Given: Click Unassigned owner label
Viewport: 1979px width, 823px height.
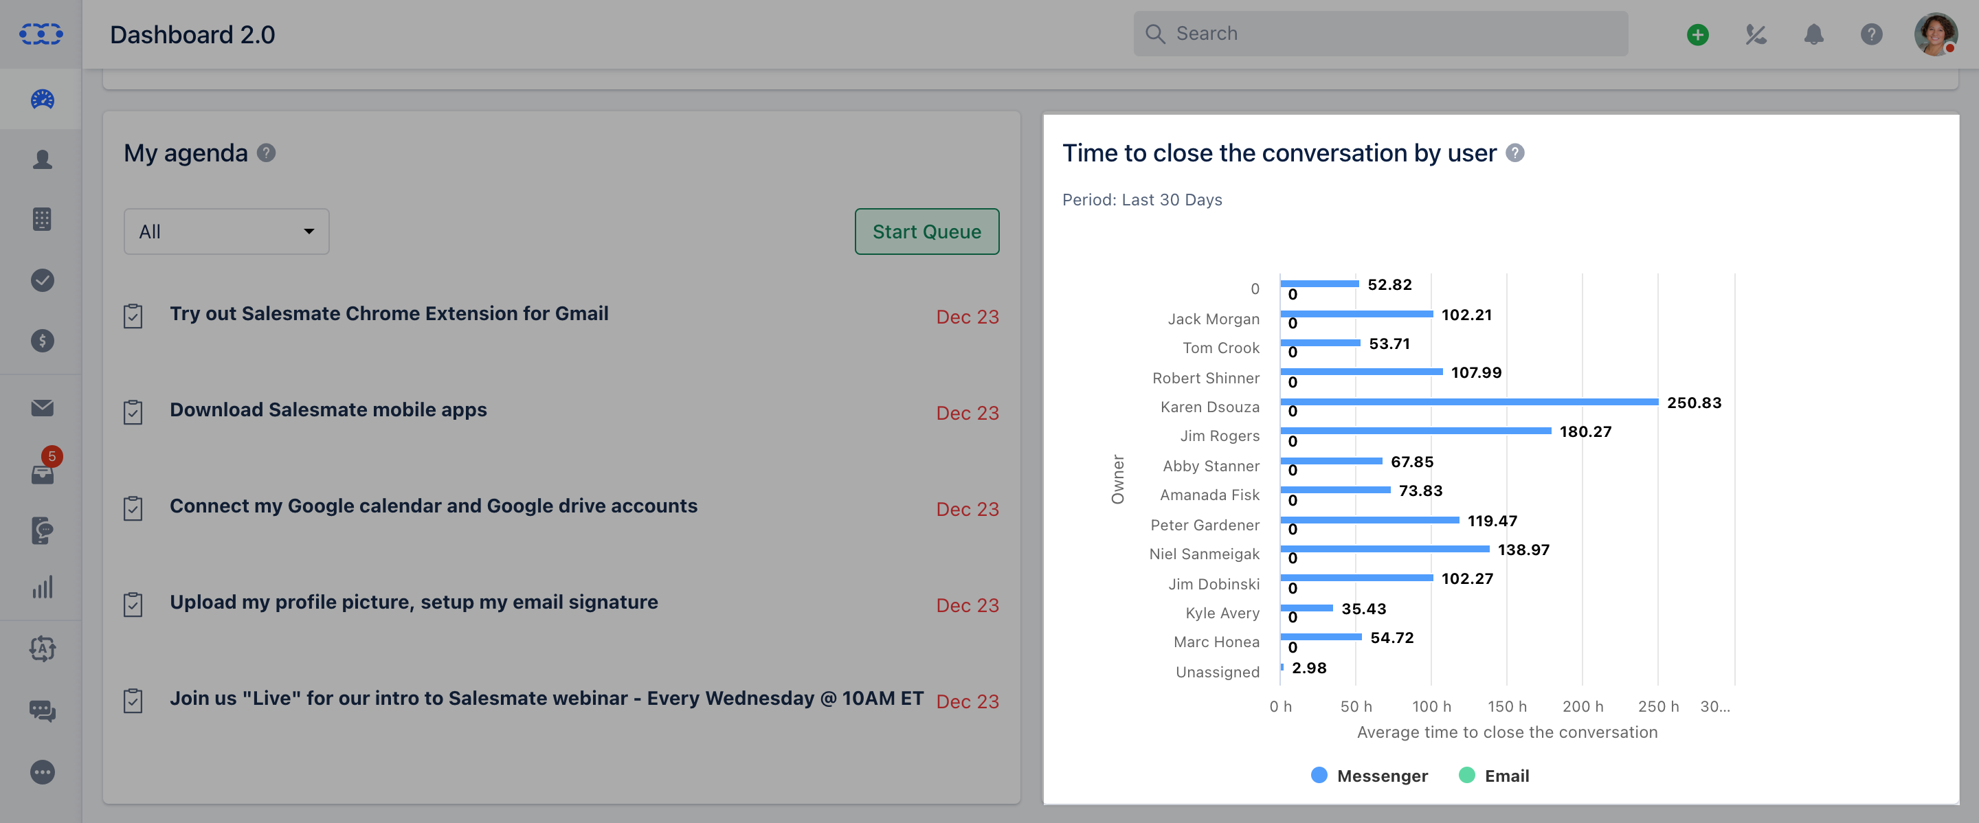Looking at the screenshot, I should pos(1217,672).
